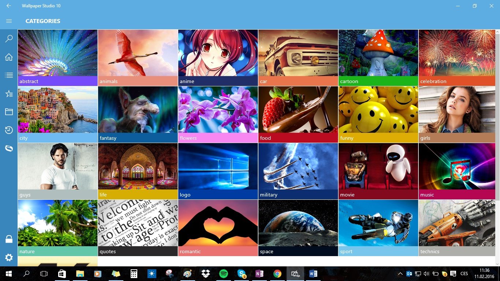Viewport: 500px width, 281px height.
Task: Open the guys category tile
Action: click(58, 171)
